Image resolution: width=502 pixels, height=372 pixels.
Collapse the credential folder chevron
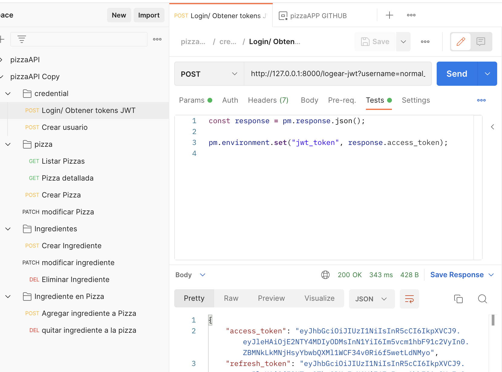pyautogui.click(x=8, y=94)
